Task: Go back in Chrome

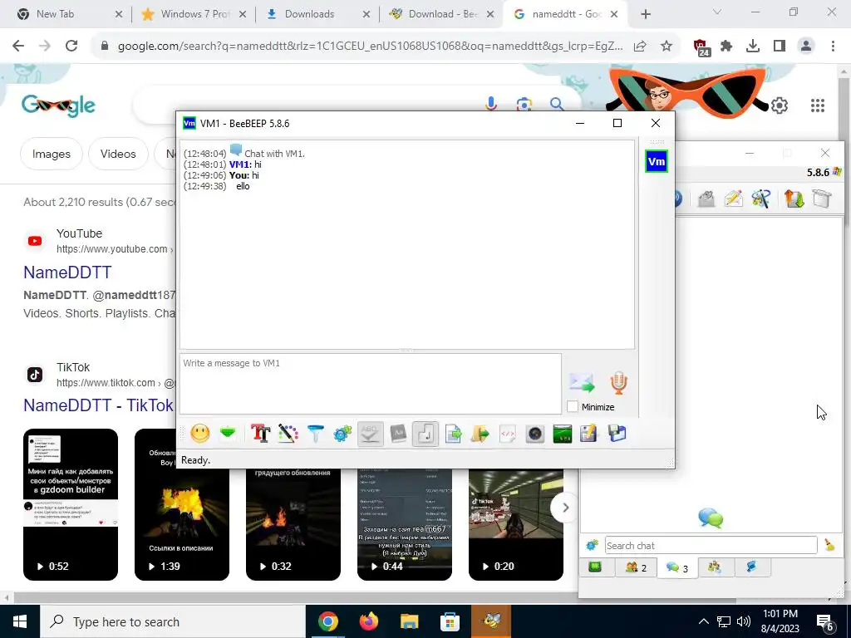Action: (18, 47)
